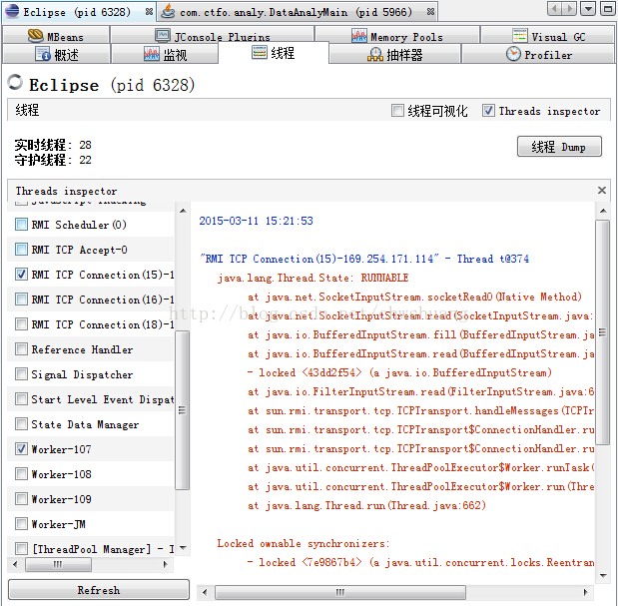Uncheck RMI TCP Connection(15) thread

21,275
